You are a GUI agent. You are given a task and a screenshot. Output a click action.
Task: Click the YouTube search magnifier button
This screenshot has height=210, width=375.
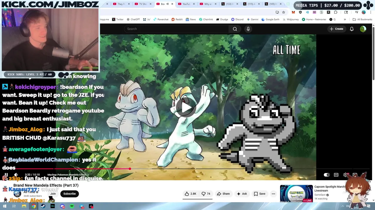tap(235, 29)
